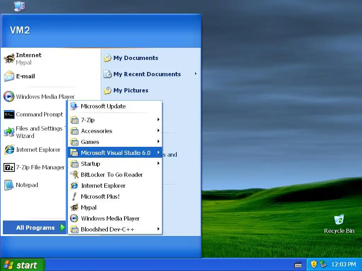This screenshot has width=362, height=271.
Task: Expand the Accessories submenu arrow
Action: click(158, 131)
